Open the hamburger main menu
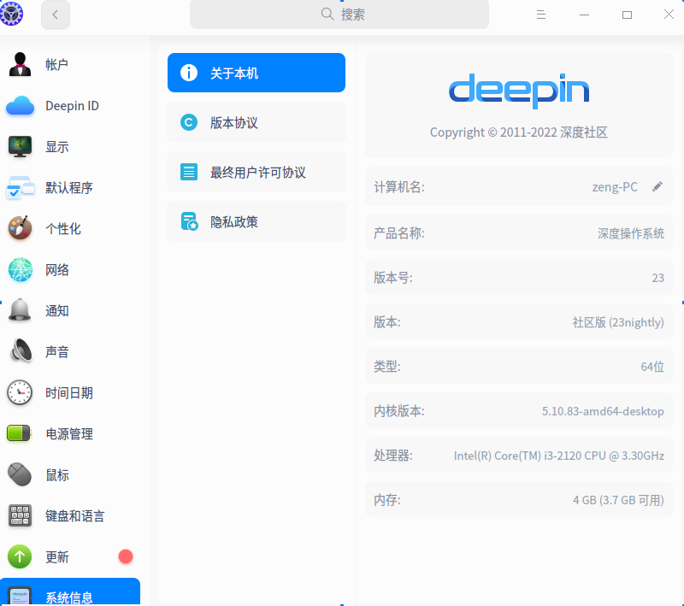The image size is (684, 606). [x=541, y=15]
